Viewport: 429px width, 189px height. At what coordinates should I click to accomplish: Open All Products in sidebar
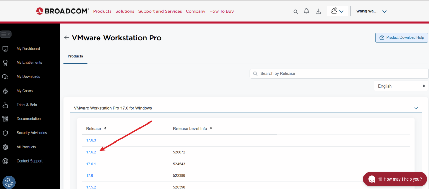coord(26,147)
